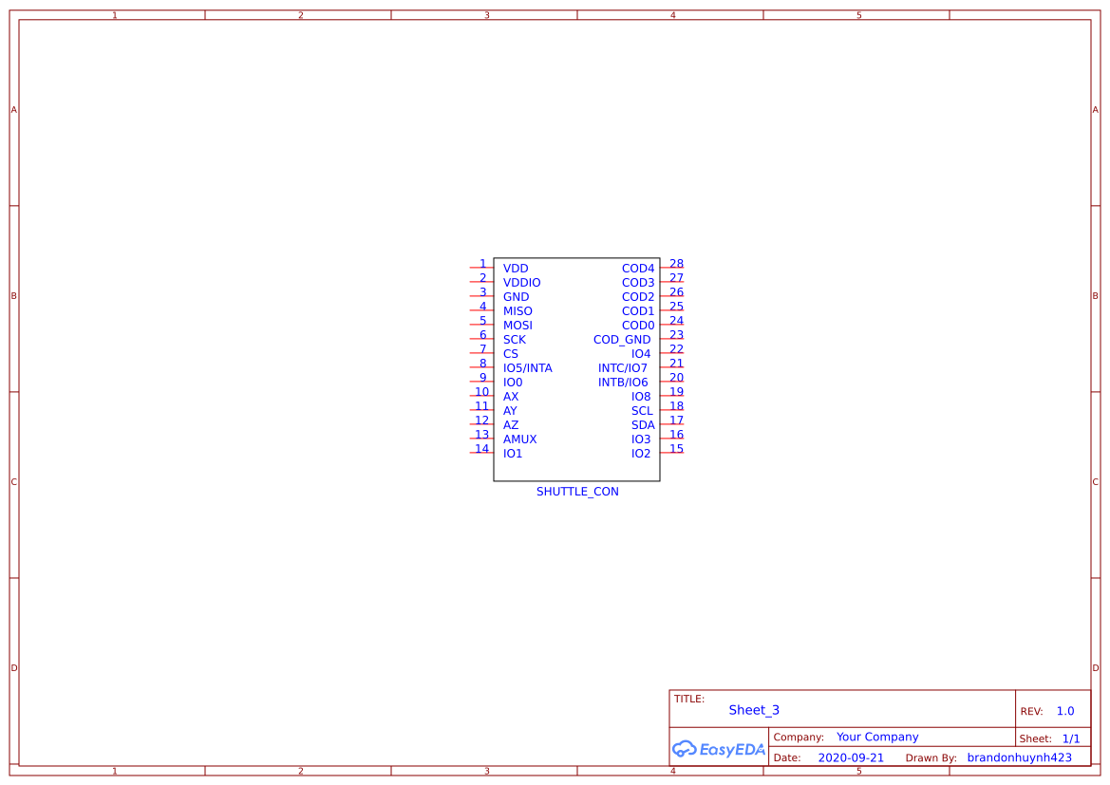Select the SCL pin on the right side
This screenshot has height=785, width=1110.
pyautogui.click(x=641, y=410)
